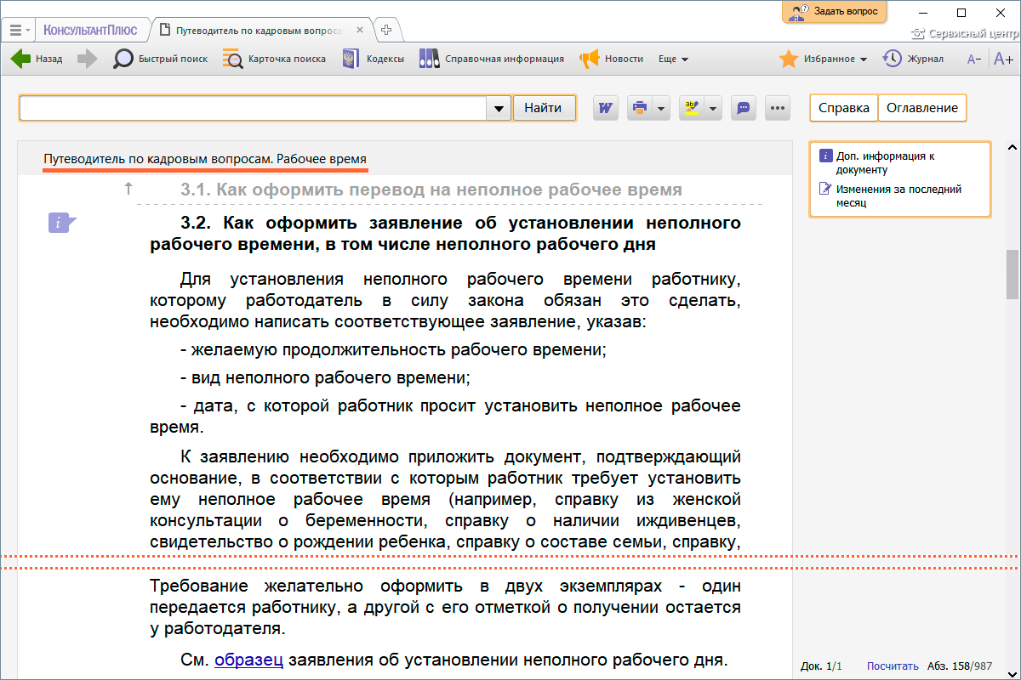Image resolution: width=1021 pixels, height=680 pixels.
Task: Increase font size with A+ button
Action: coord(1003,59)
